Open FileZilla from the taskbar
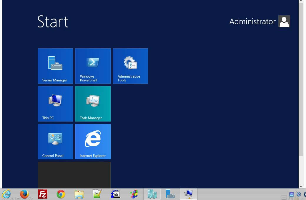306x200 pixels. (x=42, y=194)
